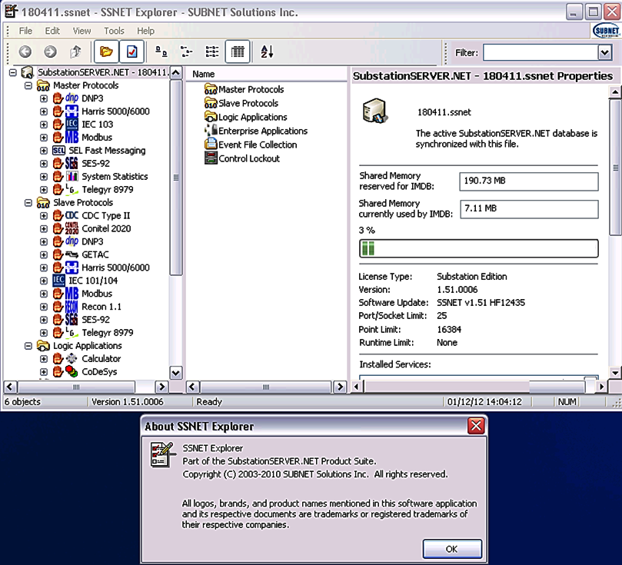This screenshot has height=565, width=622.
Task: Click the Properties panel scroll up arrow
Action: tap(615, 92)
